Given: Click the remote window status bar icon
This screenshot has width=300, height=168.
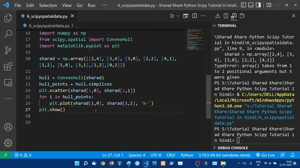Looking at the screenshot, I should [x=6, y=155].
